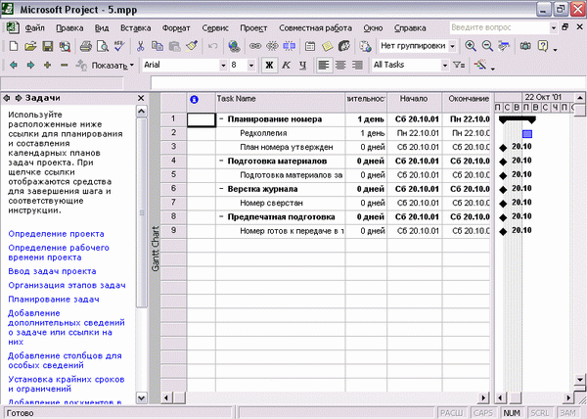The image size is (587, 419).
Task: Collapse the Подготовка материалов summary task
Action: 221,161
